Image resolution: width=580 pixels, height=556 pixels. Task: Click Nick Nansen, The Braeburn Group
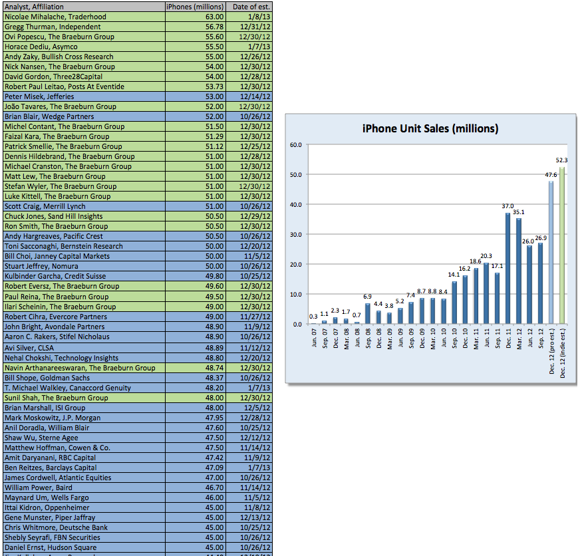(x=84, y=67)
